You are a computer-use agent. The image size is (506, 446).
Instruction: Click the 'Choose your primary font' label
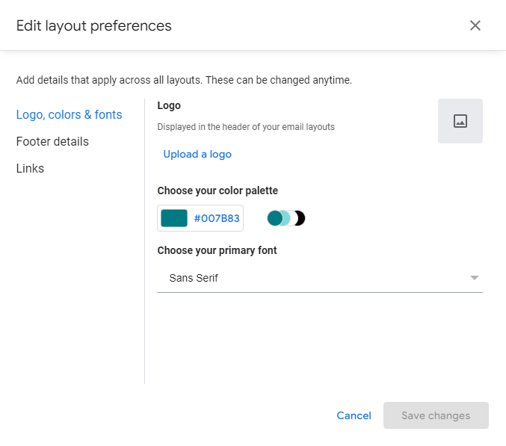(217, 250)
